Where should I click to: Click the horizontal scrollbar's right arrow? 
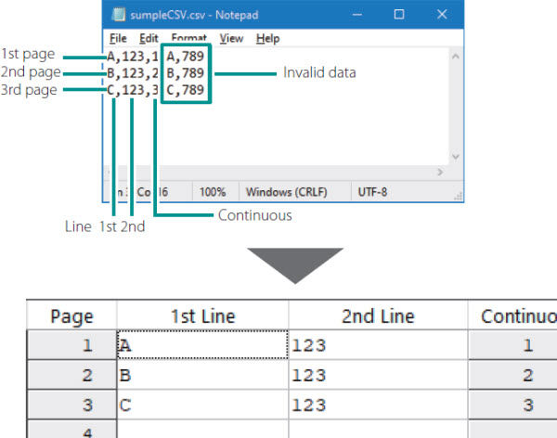coord(439,172)
